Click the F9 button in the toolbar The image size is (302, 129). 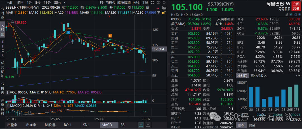(x=102, y=3)
